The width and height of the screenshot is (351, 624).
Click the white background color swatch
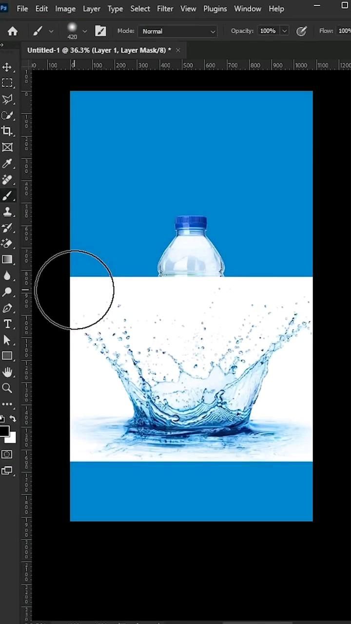click(12, 438)
